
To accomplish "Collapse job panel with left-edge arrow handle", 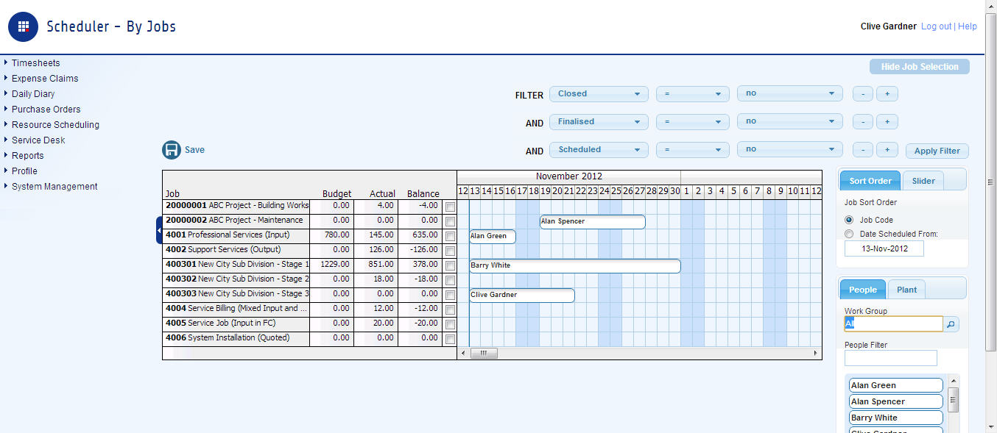I will [159, 230].
